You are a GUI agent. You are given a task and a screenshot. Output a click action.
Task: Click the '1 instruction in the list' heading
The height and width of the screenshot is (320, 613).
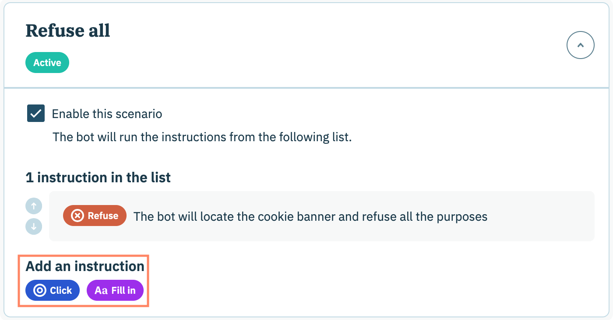tap(98, 177)
